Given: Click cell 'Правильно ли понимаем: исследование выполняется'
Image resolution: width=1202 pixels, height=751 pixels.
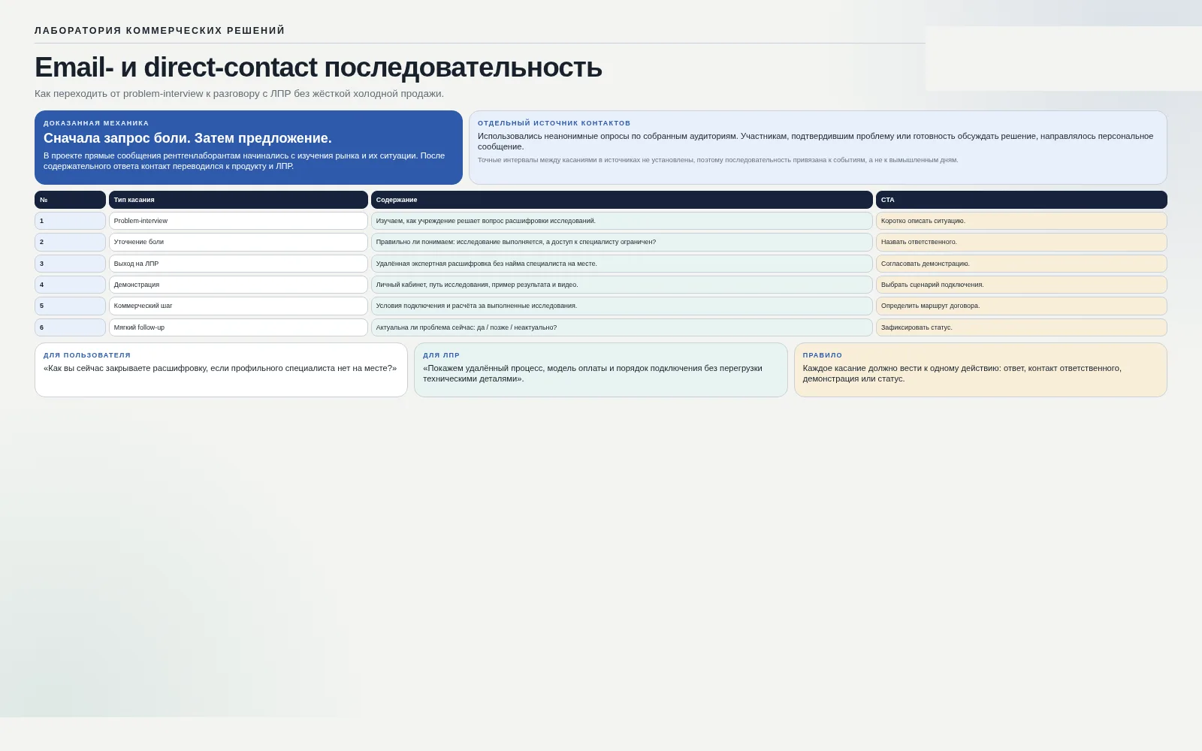Looking at the screenshot, I should pos(621,242).
